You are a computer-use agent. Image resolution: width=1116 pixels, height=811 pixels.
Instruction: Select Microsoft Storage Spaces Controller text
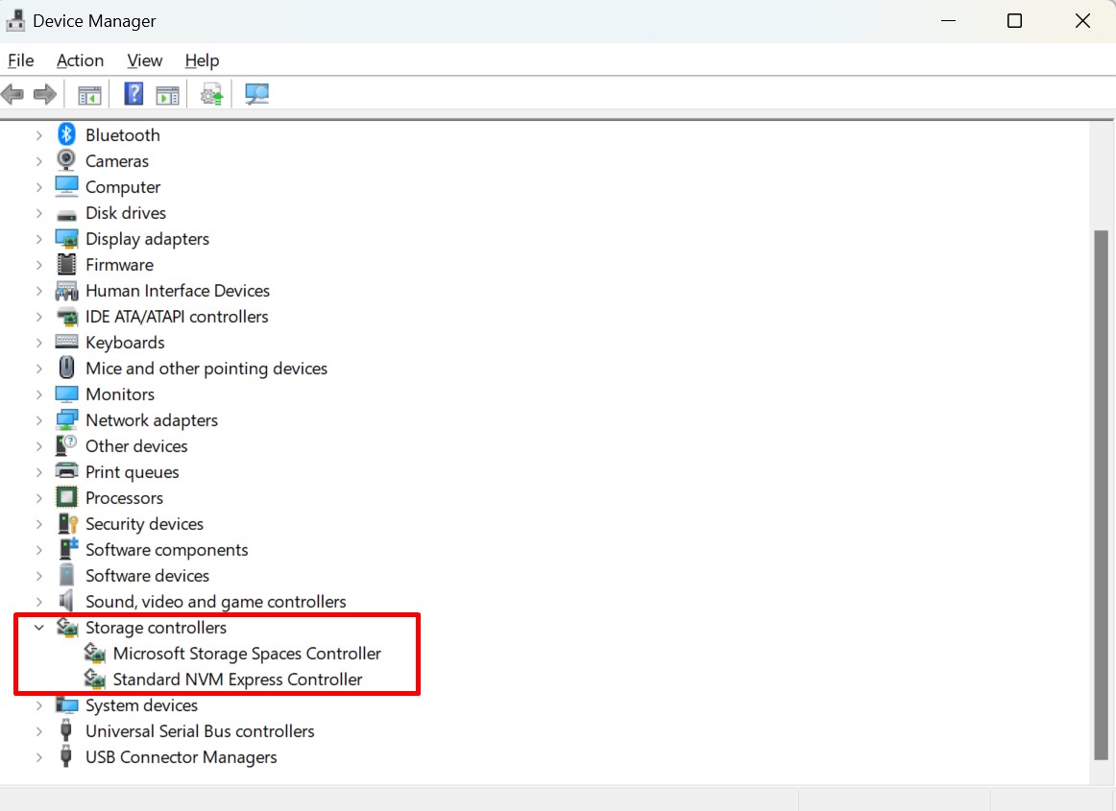[247, 653]
